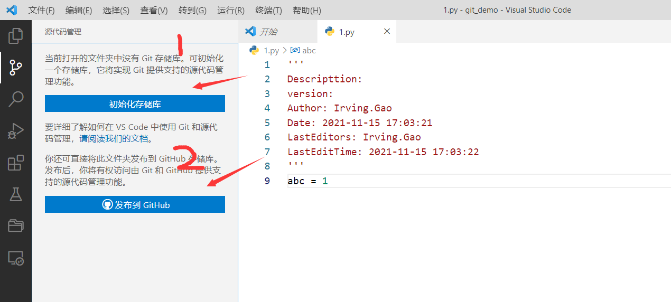This screenshot has height=302, width=671.
Task: Open the Search view magnifier icon
Action: [16, 99]
